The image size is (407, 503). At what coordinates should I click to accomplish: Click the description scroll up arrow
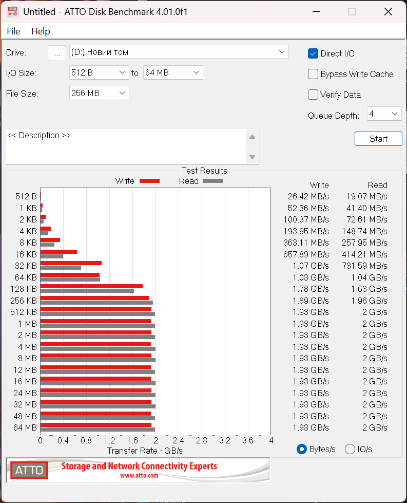[252, 137]
